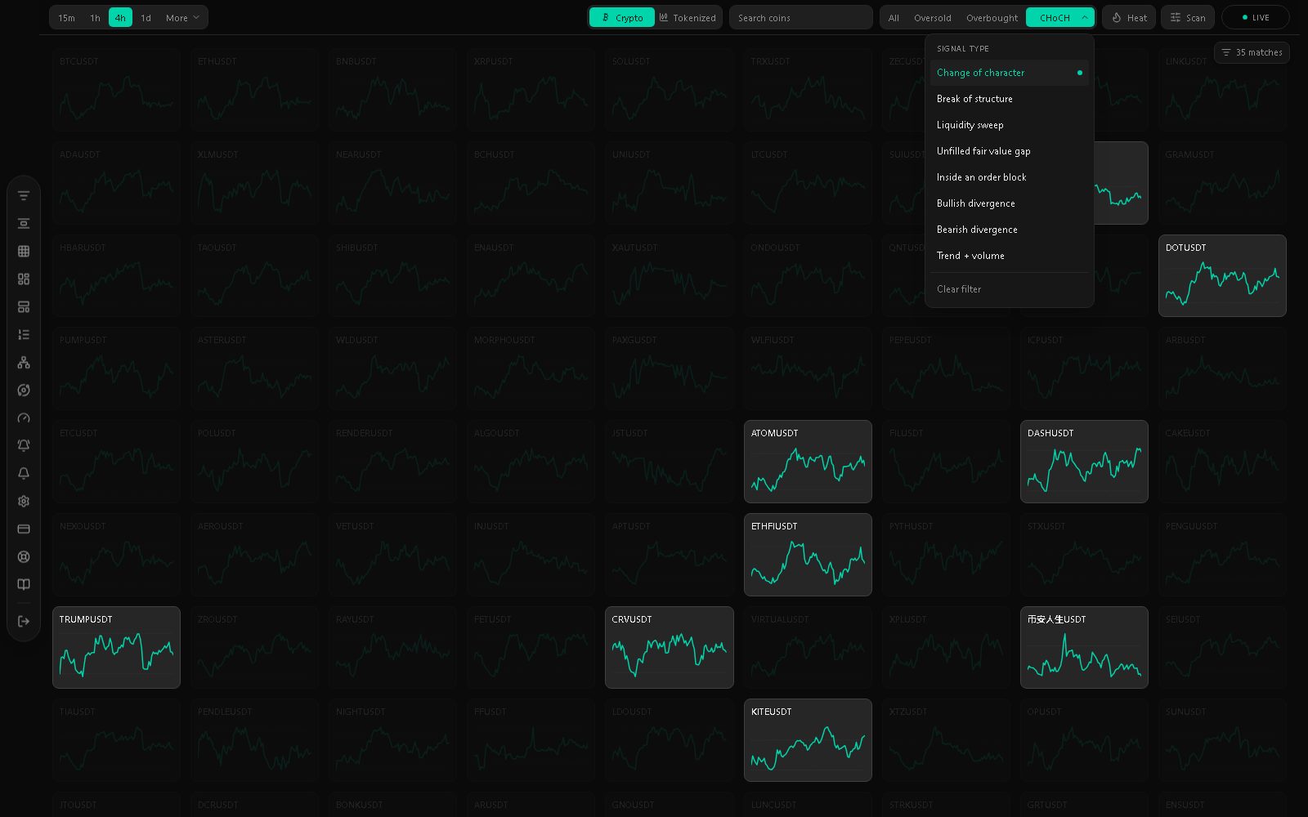The height and width of the screenshot is (817, 1308).
Task: Select the 1h timeframe
Action: (x=95, y=17)
